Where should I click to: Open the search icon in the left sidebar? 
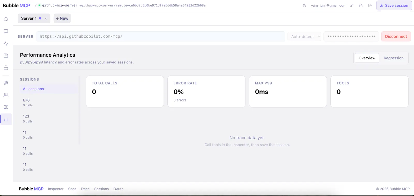point(6,19)
